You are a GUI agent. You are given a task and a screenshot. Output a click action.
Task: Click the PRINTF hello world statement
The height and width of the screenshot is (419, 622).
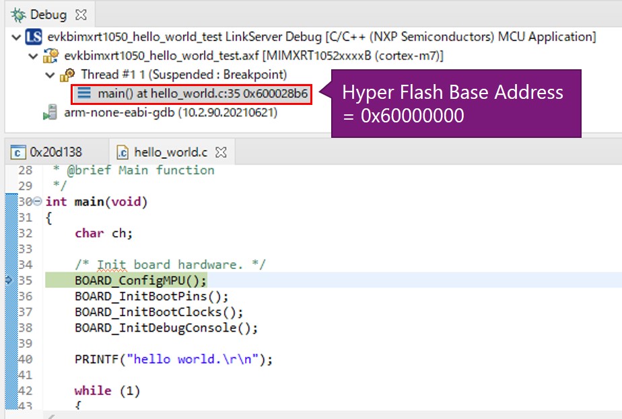click(x=174, y=359)
